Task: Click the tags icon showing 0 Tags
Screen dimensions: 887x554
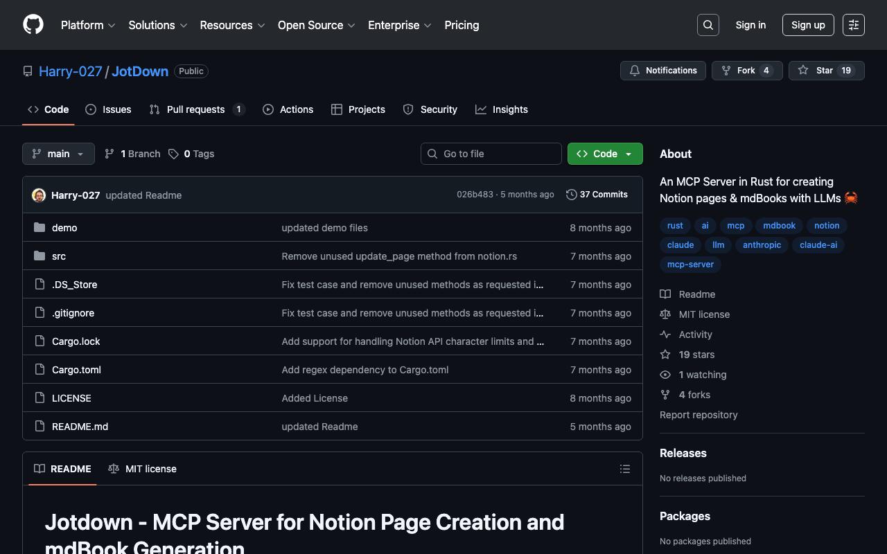Action: coord(174,154)
